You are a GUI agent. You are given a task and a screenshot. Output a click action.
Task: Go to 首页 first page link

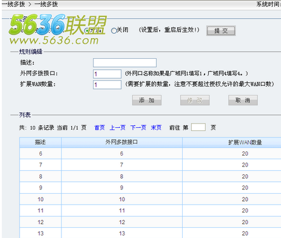coord(100,128)
